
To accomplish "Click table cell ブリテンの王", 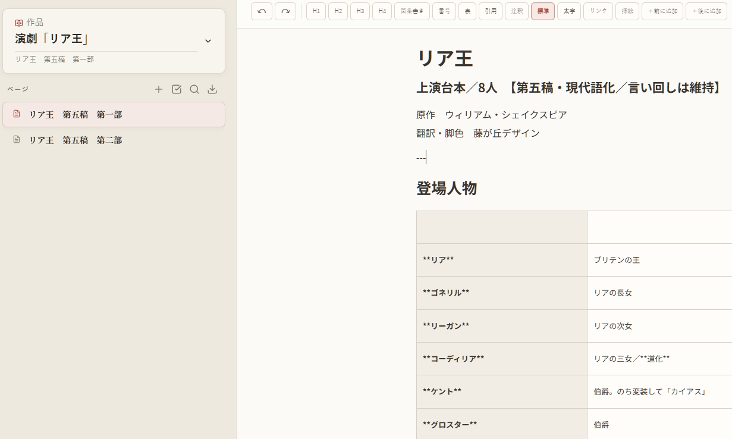I will [659, 260].
